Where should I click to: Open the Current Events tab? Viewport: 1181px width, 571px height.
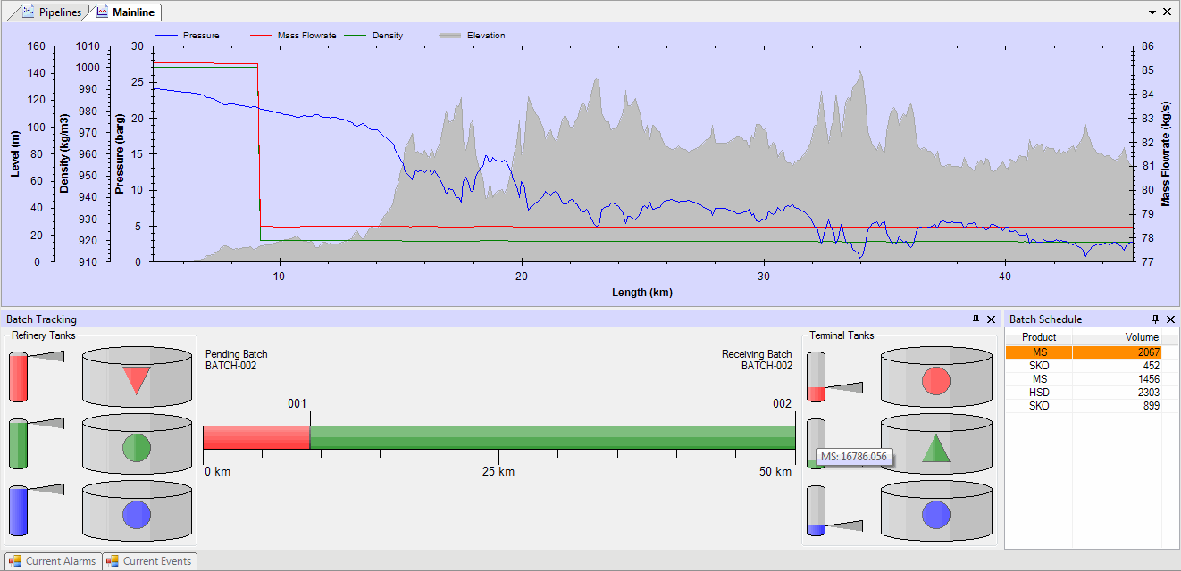pos(149,561)
